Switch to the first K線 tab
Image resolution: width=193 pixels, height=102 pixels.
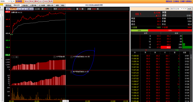8,5
